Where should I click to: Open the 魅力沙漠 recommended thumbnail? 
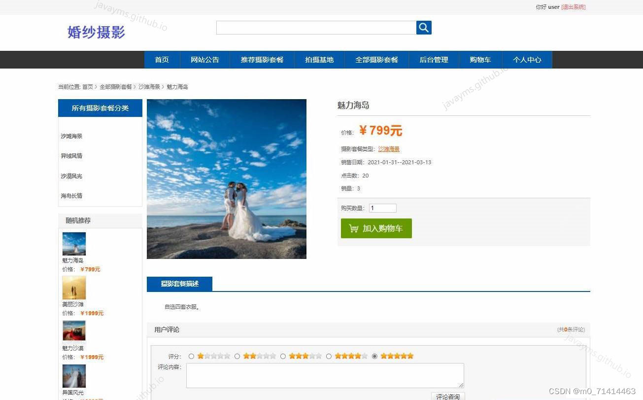(74, 331)
